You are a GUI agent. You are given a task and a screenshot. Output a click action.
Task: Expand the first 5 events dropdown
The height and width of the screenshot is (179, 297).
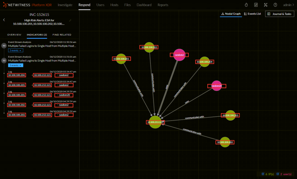[x=16, y=50]
